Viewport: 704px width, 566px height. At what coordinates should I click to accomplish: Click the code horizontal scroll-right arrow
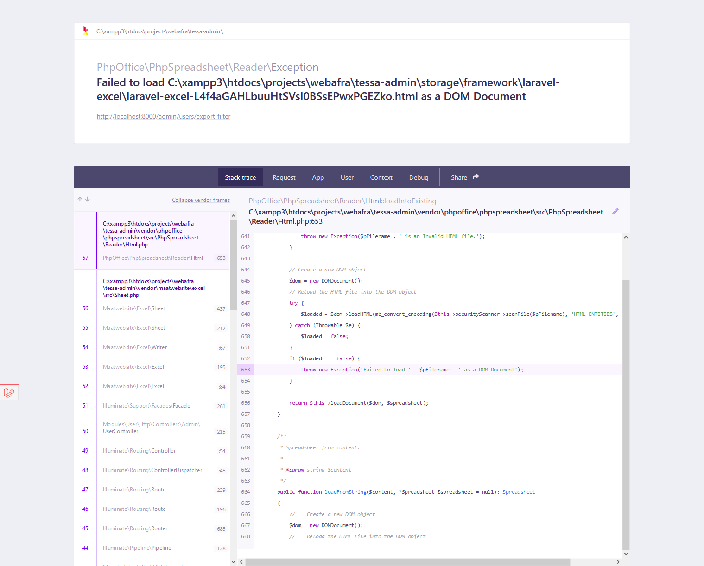618,562
